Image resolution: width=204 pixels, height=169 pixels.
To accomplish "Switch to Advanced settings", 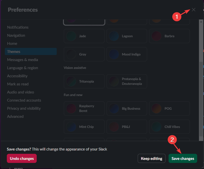I will pos(15,117).
